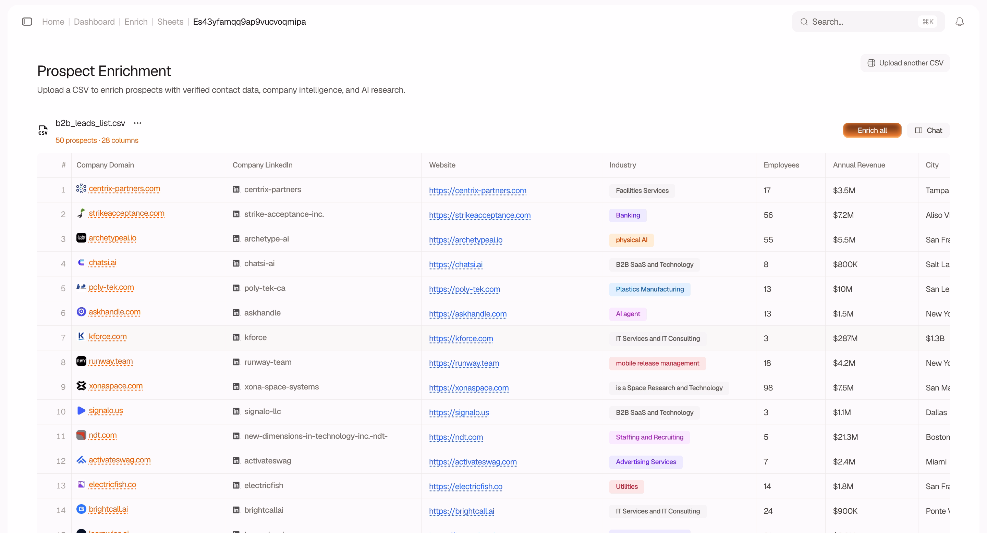Click the kforce.com company logo

pos(81,336)
